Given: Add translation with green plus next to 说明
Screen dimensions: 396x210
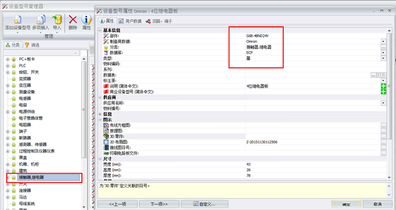Looking at the screenshot, I should [x=383, y=86].
